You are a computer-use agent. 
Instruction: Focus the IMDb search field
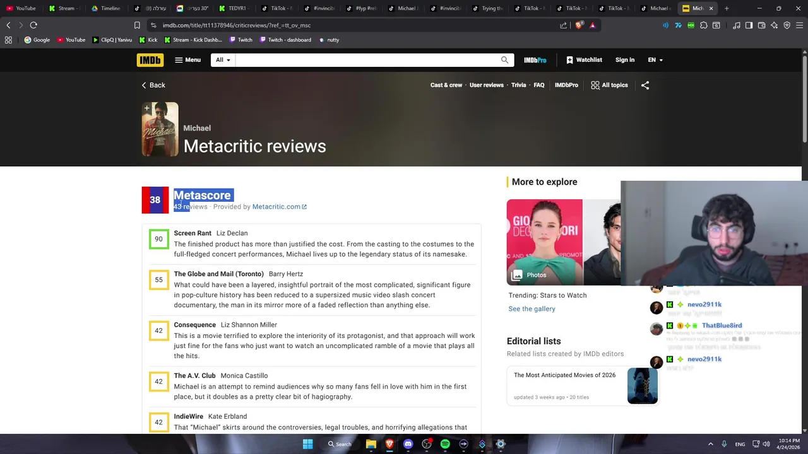click(x=366, y=60)
